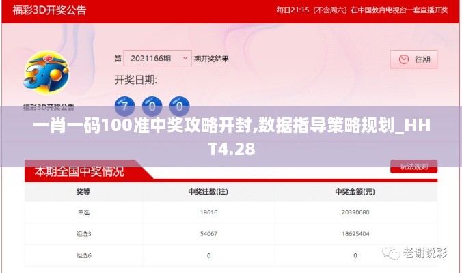Click the 20390680 amount cell
The image size is (462, 273).
(x=355, y=212)
